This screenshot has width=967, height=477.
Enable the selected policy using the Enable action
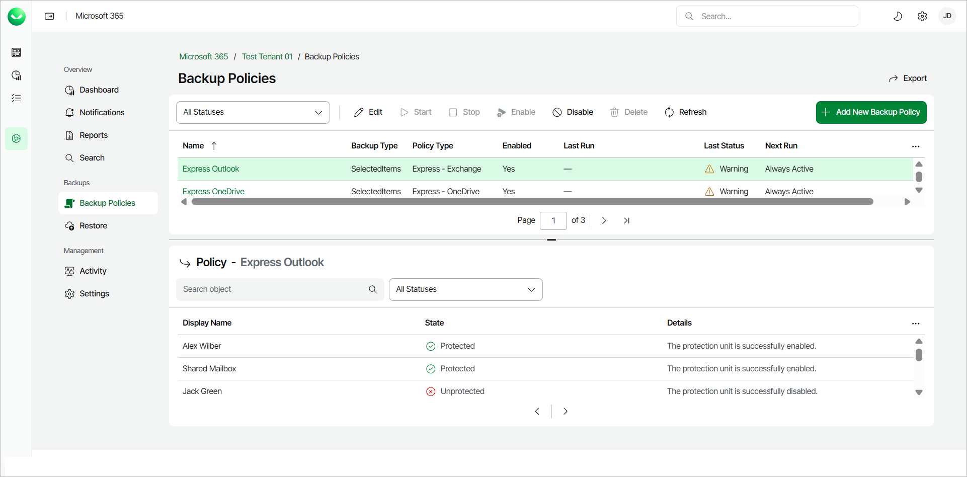(x=516, y=112)
